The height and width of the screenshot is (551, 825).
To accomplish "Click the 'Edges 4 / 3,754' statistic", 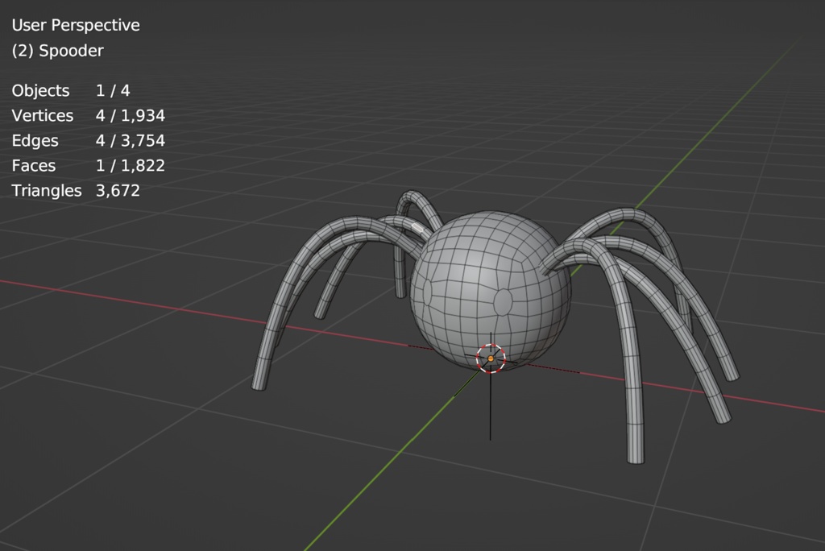I will pos(87,140).
